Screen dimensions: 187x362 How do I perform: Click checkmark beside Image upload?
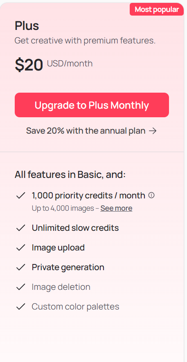point(20,248)
